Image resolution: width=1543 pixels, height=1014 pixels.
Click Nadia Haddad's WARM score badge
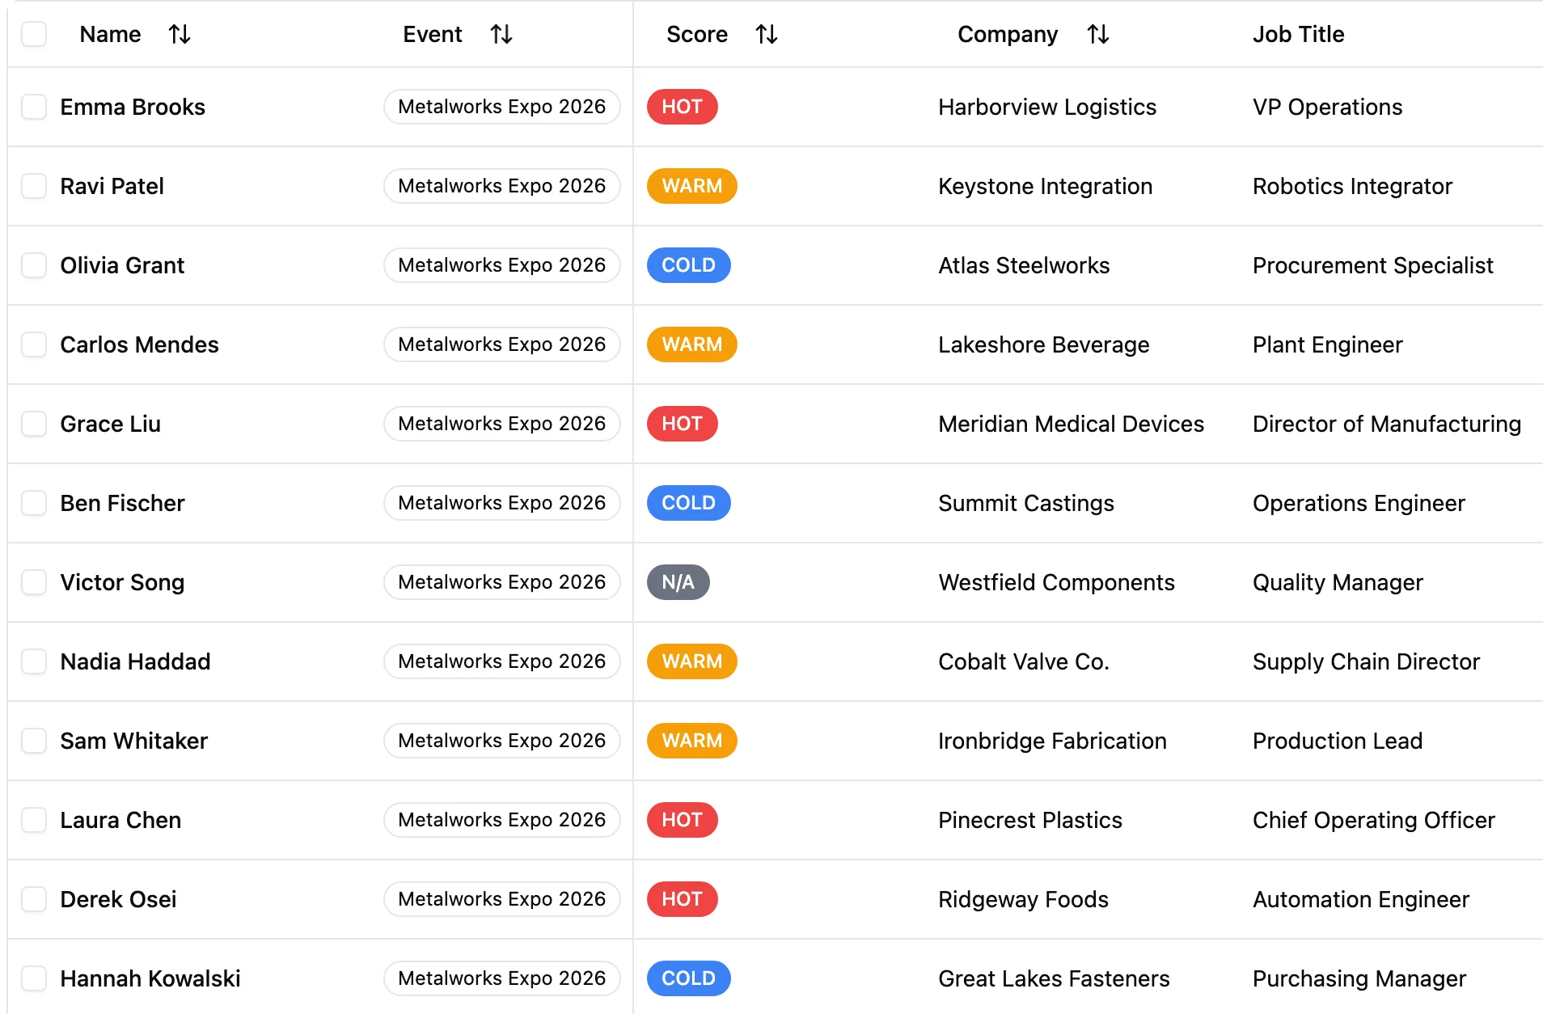(x=691, y=661)
